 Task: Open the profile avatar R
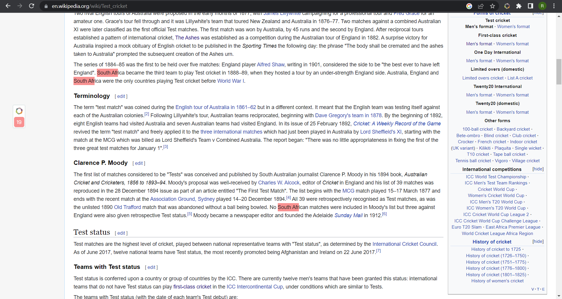click(542, 6)
